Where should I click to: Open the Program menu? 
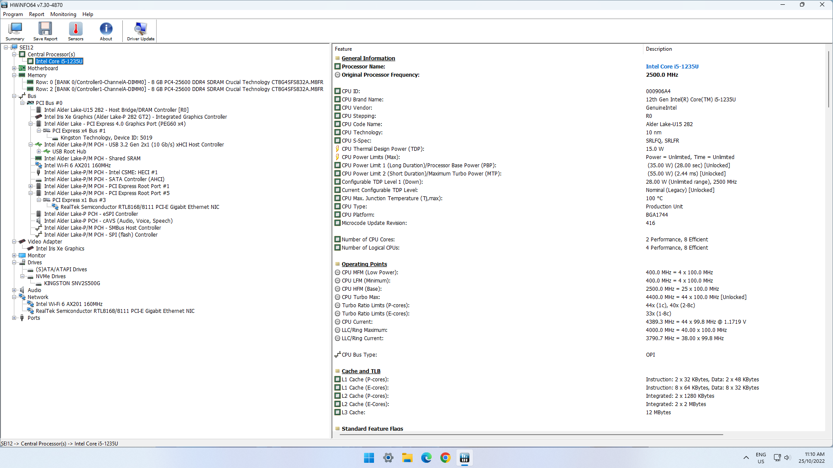pyautogui.click(x=13, y=14)
